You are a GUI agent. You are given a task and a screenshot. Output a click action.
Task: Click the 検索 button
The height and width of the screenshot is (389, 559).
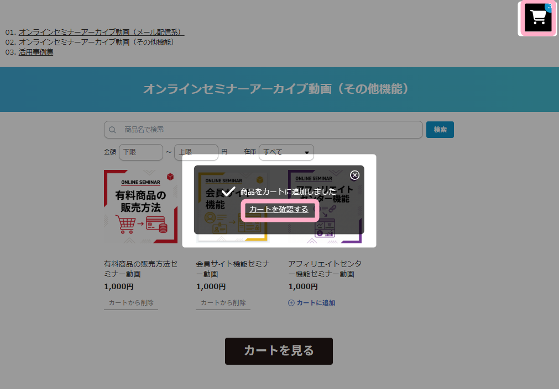pyautogui.click(x=440, y=130)
